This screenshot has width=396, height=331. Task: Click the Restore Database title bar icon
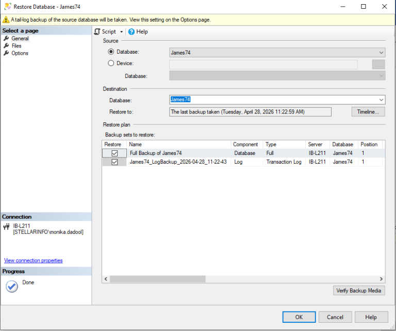click(x=8, y=6)
